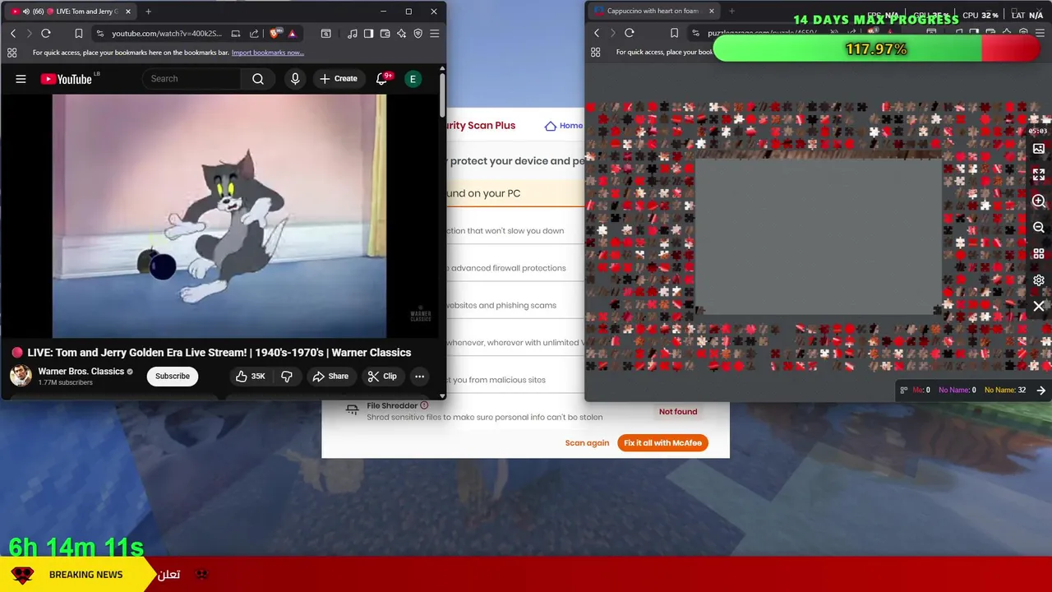
Task: Reload the puzzle page
Action: (x=630, y=33)
